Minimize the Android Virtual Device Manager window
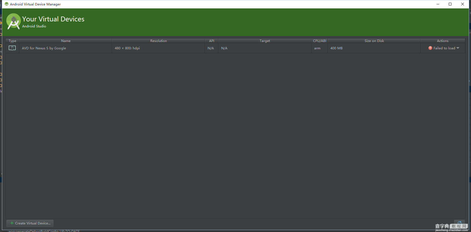This screenshot has width=471, height=232. pos(438,4)
